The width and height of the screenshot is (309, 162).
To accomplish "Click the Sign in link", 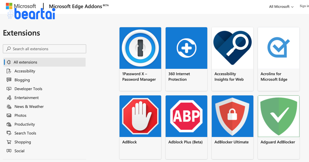I will 304,6.
